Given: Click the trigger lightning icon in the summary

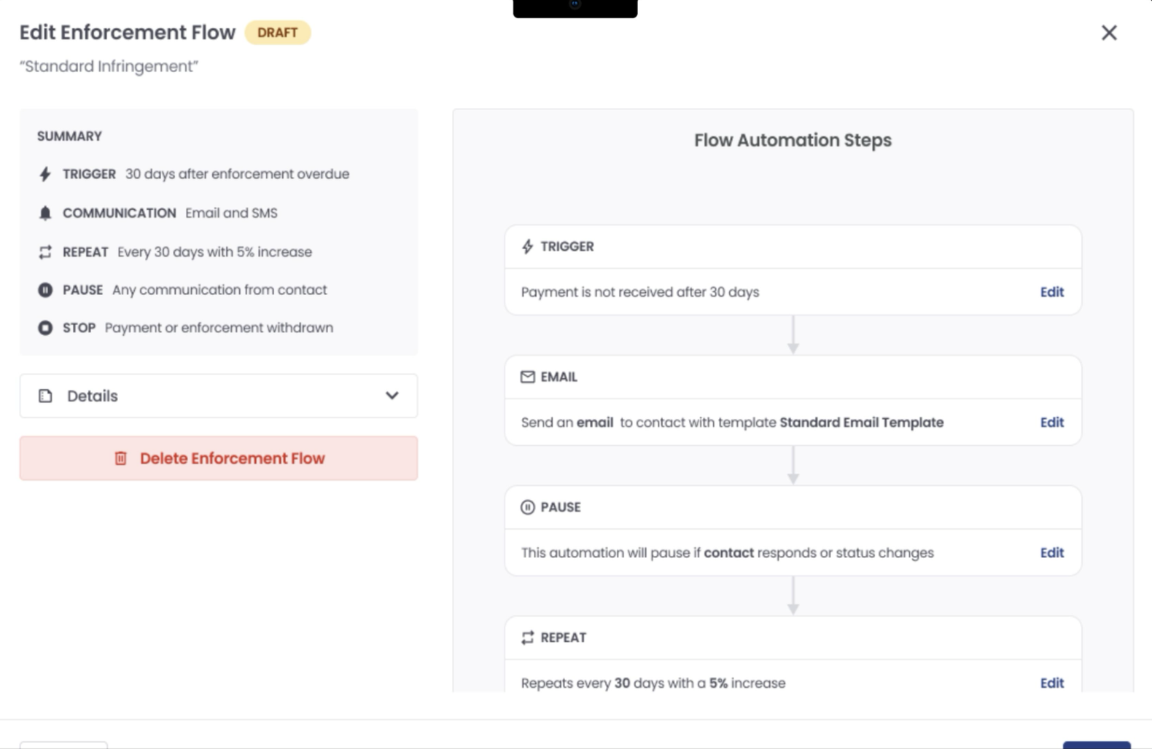Looking at the screenshot, I should 44,174.
